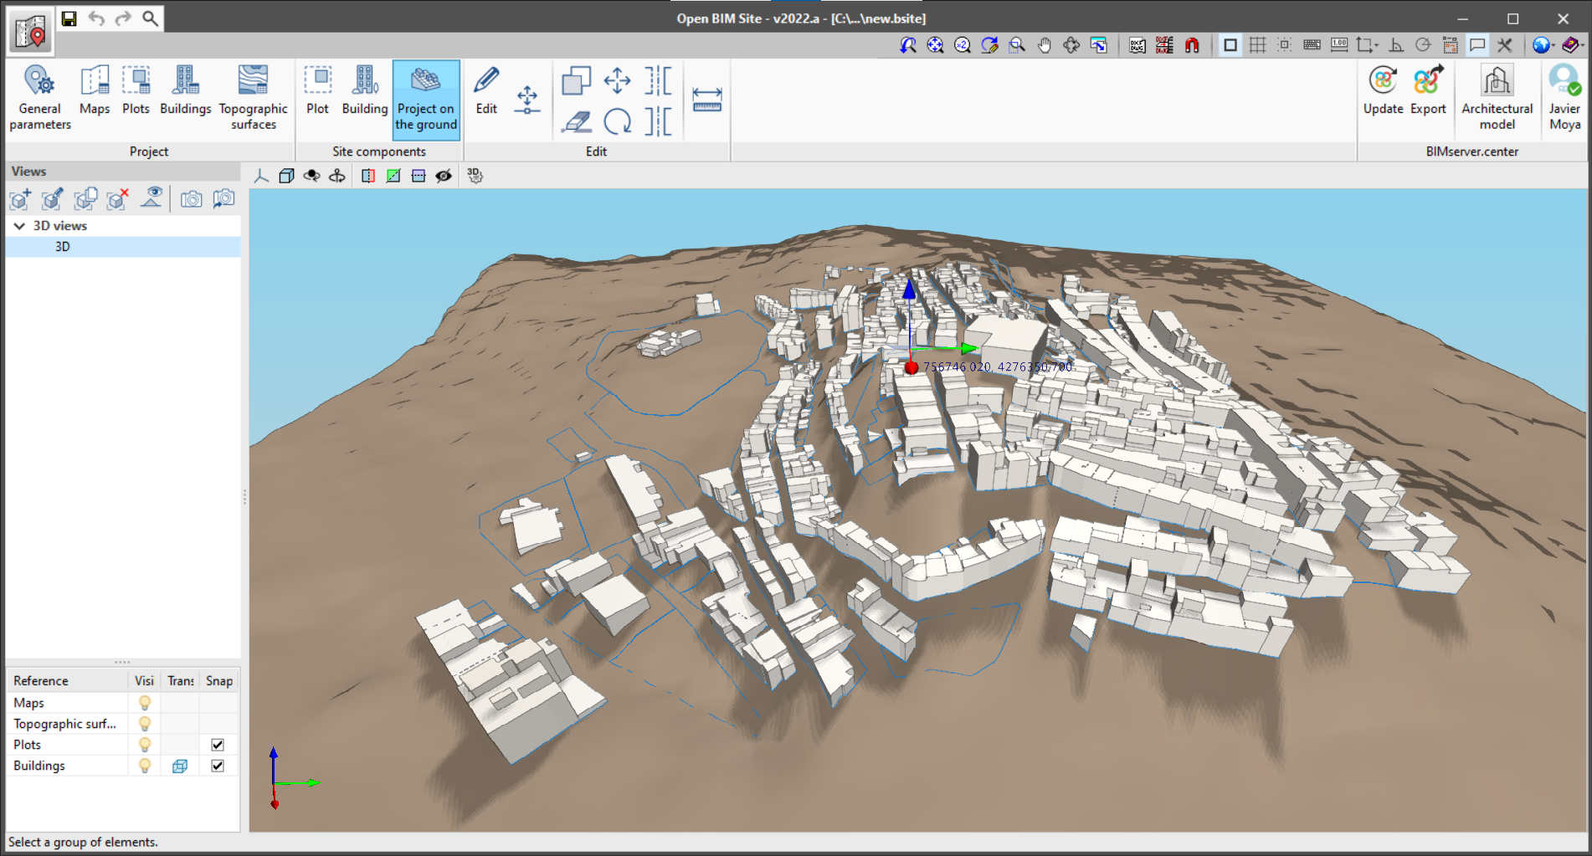Click Export next to Update
This screenshot has height=856, width=1592.
[1428, 92]
